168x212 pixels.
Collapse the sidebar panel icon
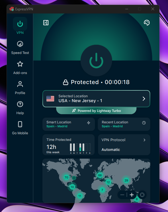click(46, 23)
